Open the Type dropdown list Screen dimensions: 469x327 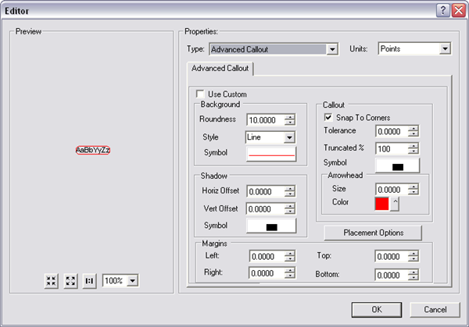[331, 49]
